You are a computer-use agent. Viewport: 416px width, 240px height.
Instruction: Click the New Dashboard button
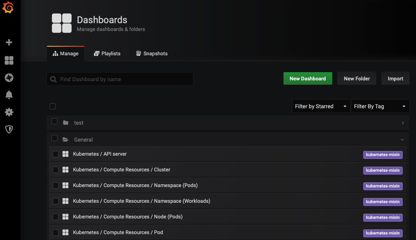[308, 78]
